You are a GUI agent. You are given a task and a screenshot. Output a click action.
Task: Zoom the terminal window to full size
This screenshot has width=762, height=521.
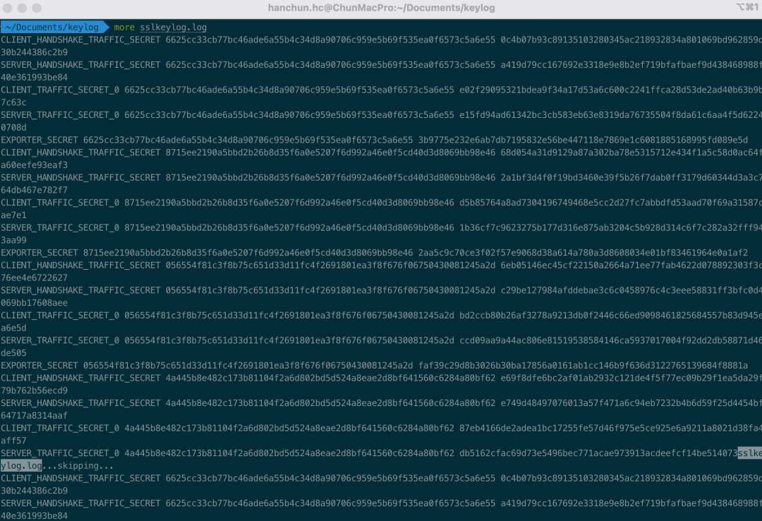[x=37, y=8]
